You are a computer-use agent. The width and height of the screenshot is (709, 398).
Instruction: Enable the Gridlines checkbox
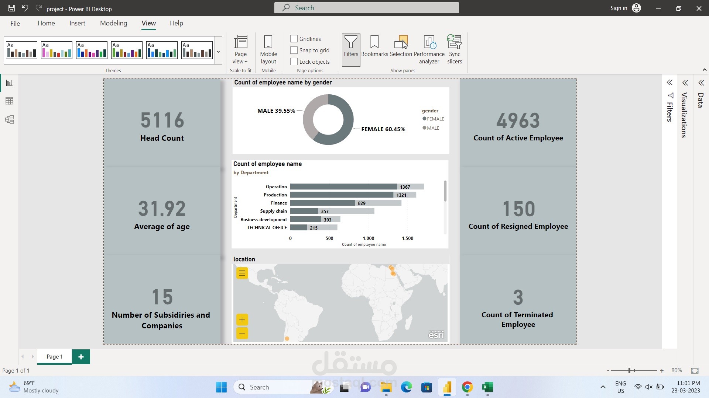coord(294,39)
